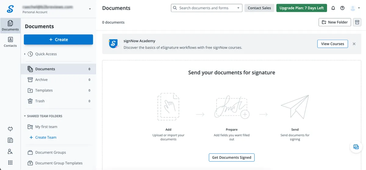Screen dimensions: 366x170
Task: Click the 'Send your documents for signature' heading
Action: pos(231,72)
